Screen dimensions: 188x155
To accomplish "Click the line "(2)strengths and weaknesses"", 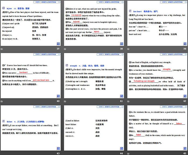I will pos(77,85).
